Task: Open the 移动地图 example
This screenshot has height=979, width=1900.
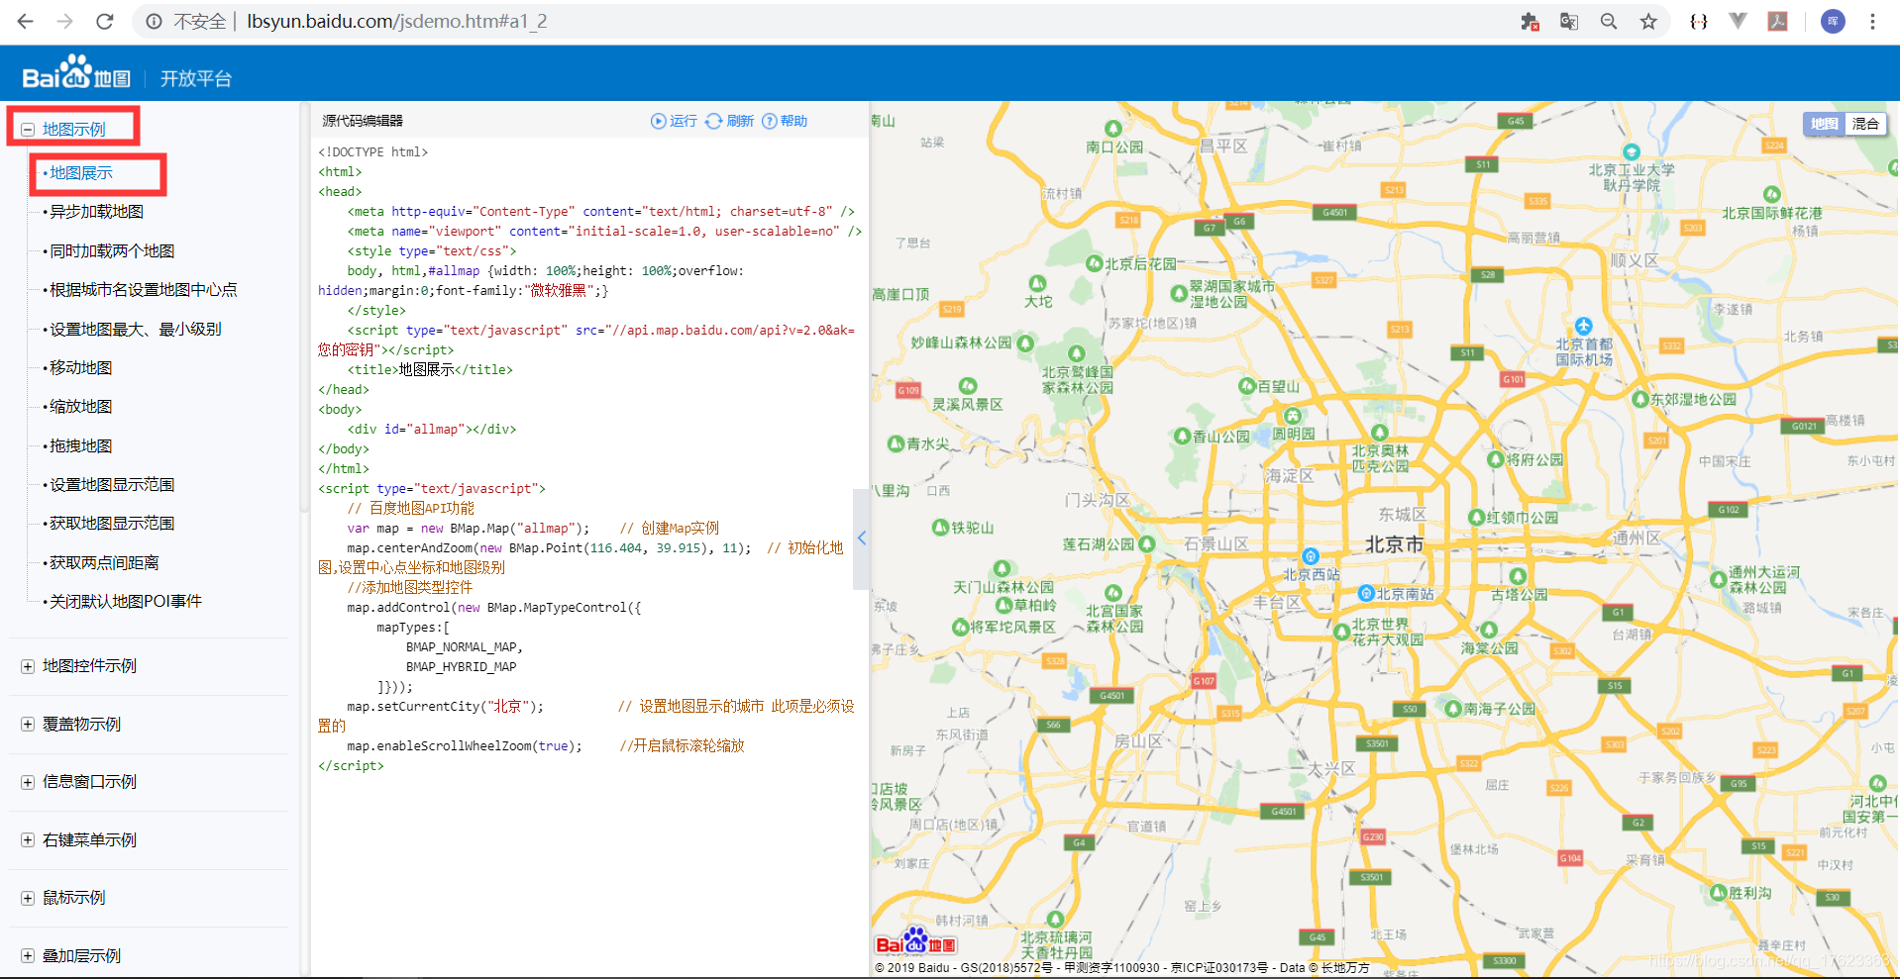Action: click(x=80, y=367)
